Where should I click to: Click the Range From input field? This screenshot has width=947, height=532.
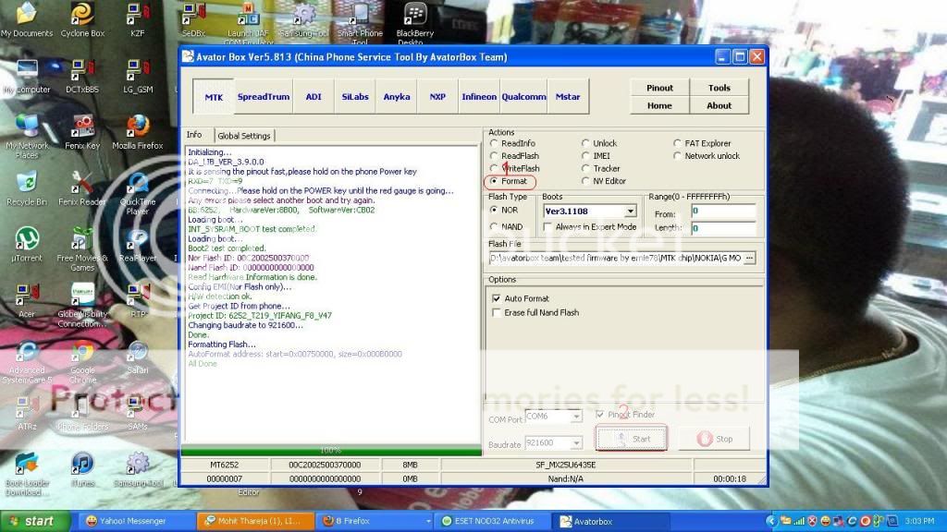(x=723, y=213)
